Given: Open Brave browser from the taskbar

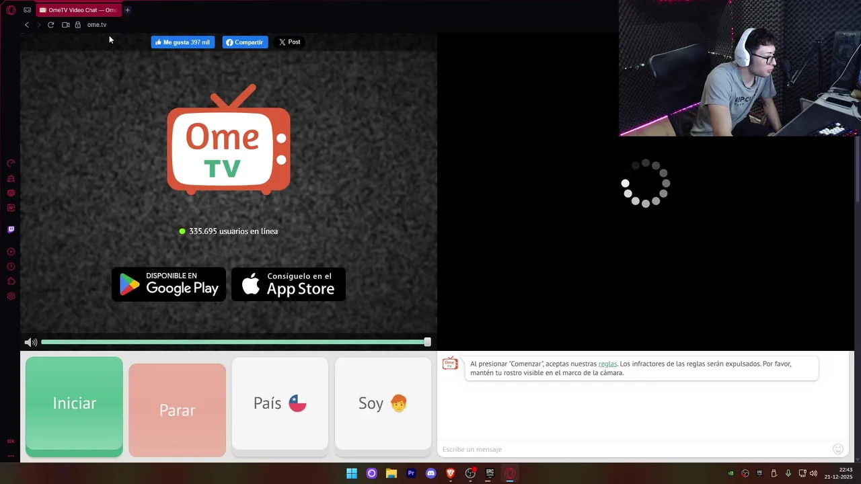Looking at the screenshot, I should pos(451,473).
